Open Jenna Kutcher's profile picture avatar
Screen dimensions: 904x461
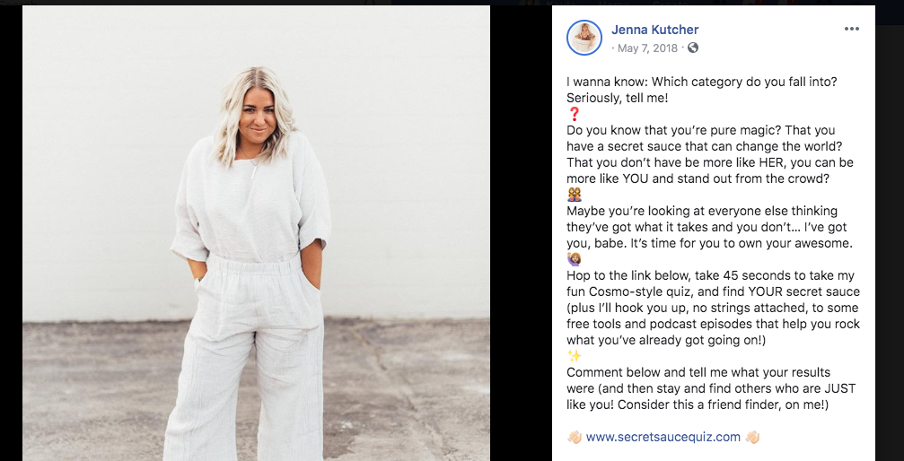coord(584,38)
